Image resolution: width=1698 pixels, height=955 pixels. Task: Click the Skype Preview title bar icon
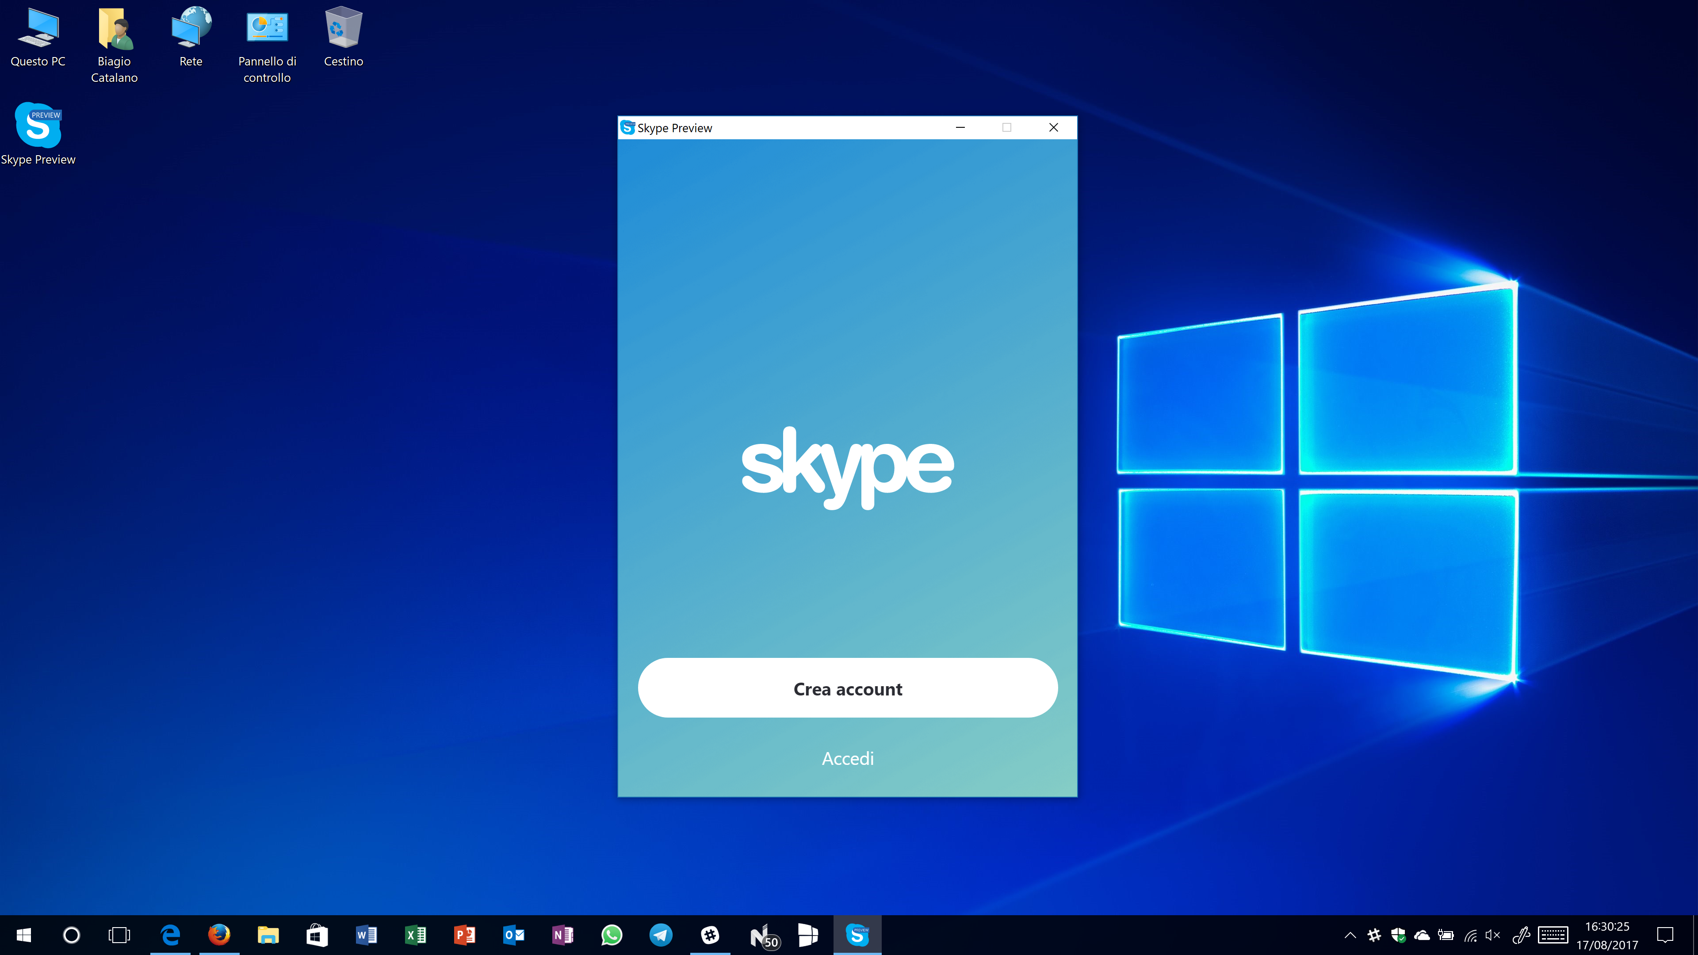click(x=627, y=127)
